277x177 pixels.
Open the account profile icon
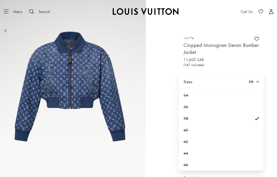[271, 12]
